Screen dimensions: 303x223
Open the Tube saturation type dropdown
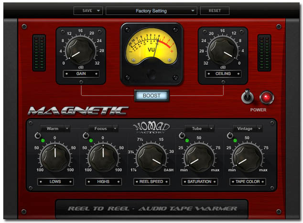(x=199, y=128)
